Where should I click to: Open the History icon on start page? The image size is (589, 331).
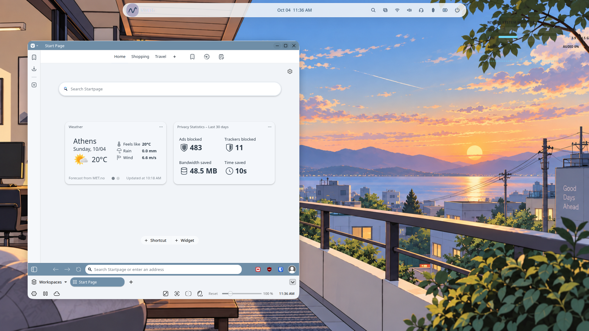(x=207, y=57)
